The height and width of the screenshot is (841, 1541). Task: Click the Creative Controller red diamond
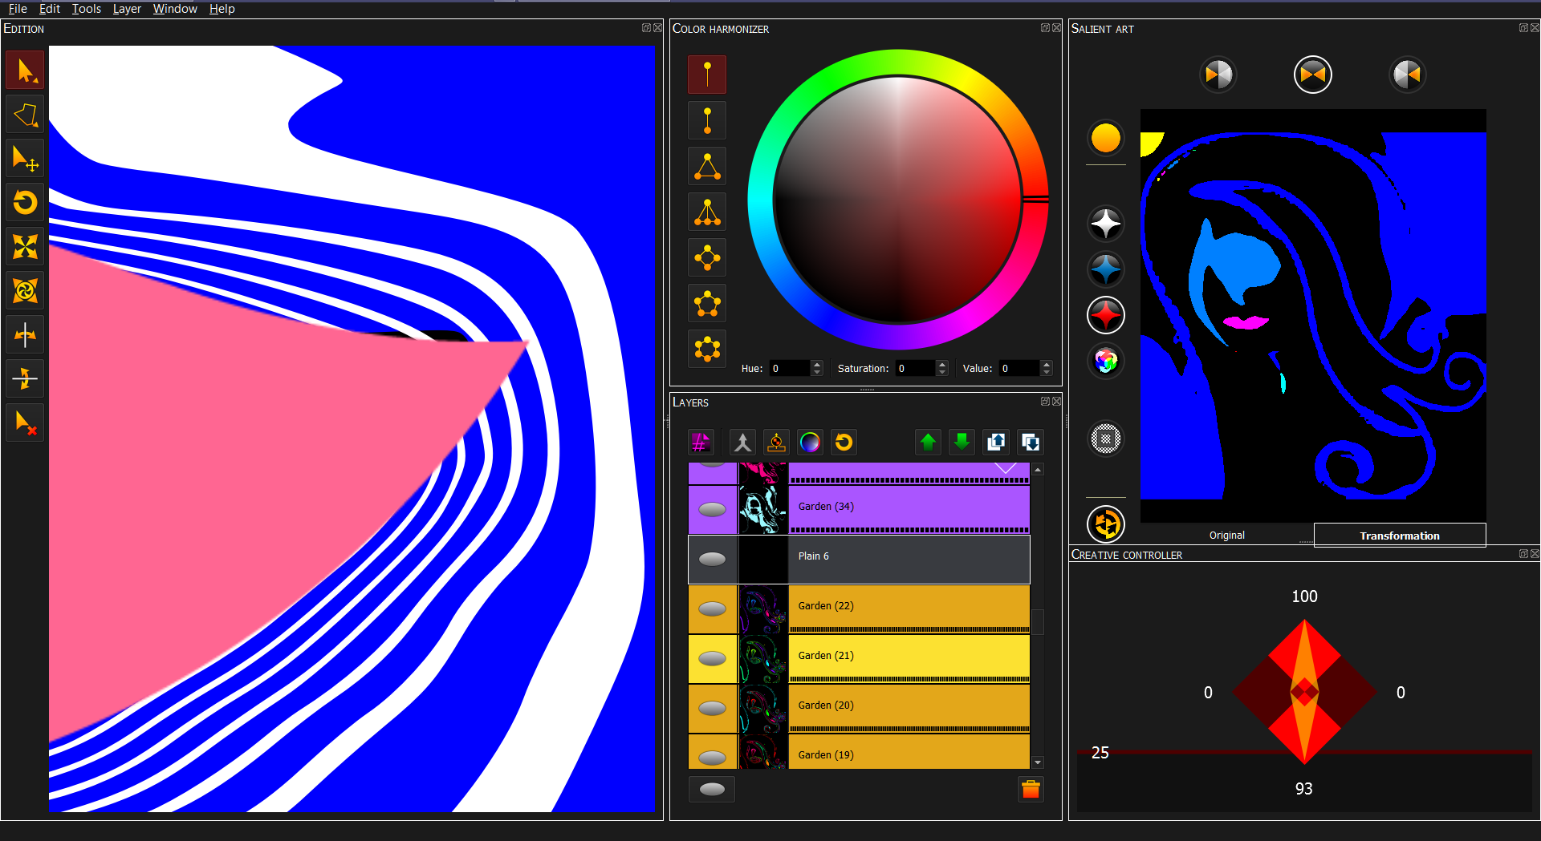(x=1304, y=691)
